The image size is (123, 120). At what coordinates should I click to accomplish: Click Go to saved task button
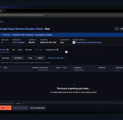coord(38,108)
